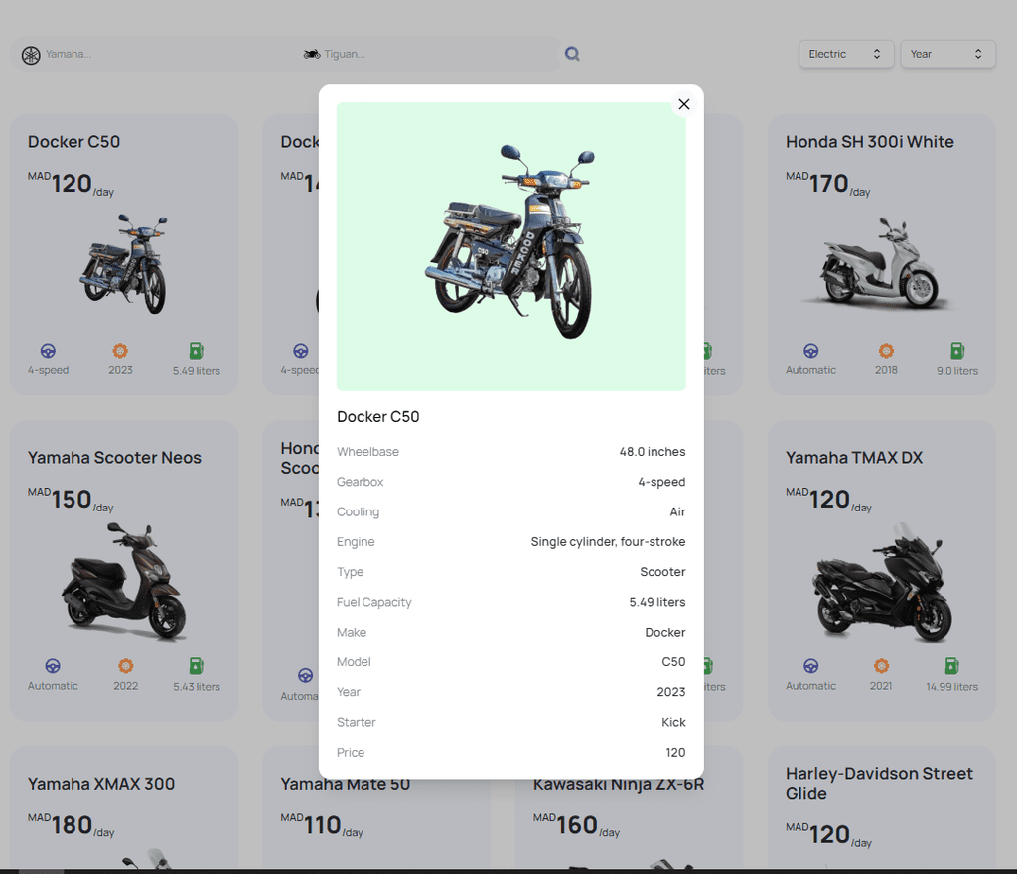Click the fuel icon on Yamaha TMAX DX card

pos(951,666)
